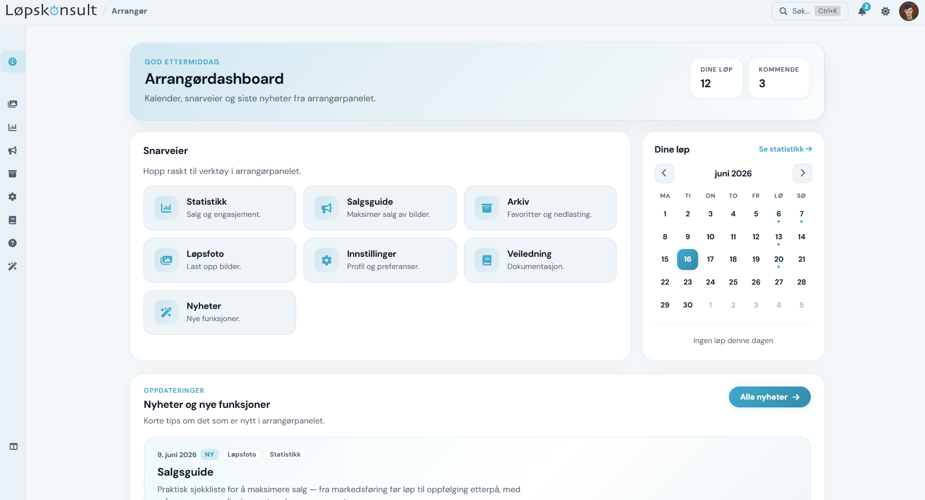
Task: Click the Søk search field
Action: coord(810,11)
